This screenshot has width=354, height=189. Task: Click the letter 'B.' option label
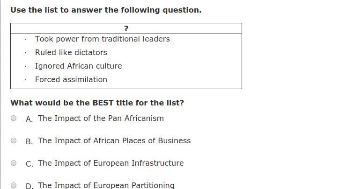pyautogui.click(x=29, y=141)
